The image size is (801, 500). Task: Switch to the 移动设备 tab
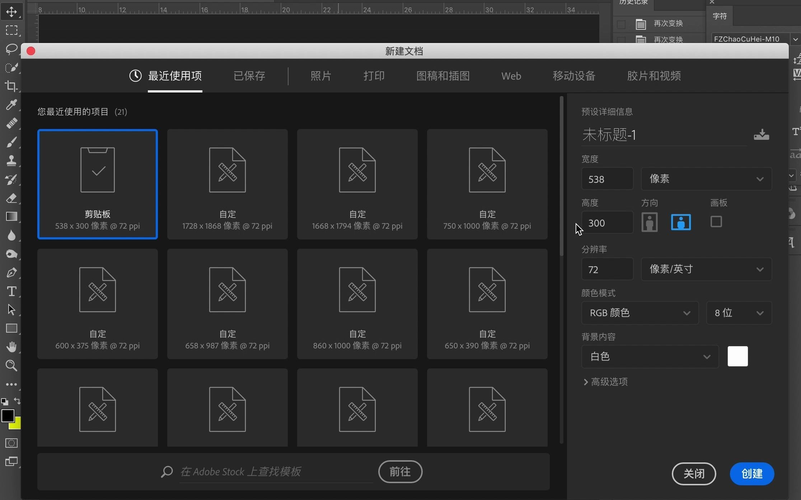point(574,76)
